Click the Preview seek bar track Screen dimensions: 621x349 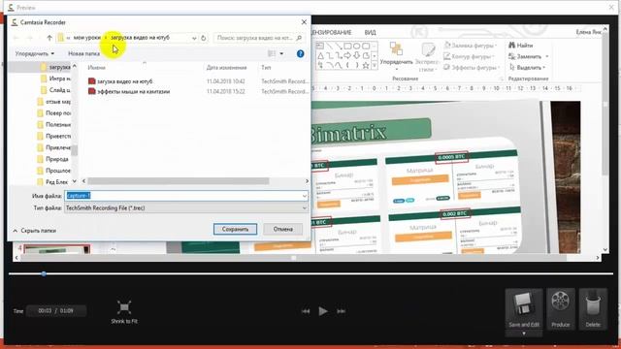click(310, 273)
